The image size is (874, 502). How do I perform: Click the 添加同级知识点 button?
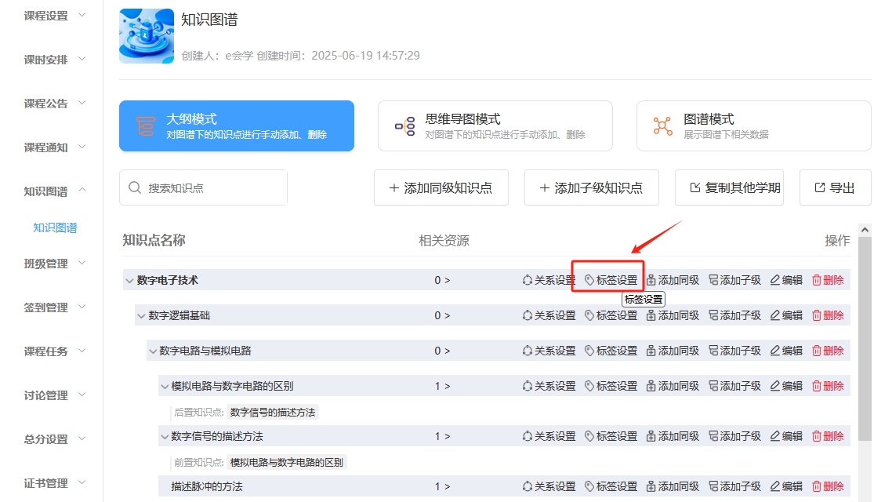tap(441, 187)
